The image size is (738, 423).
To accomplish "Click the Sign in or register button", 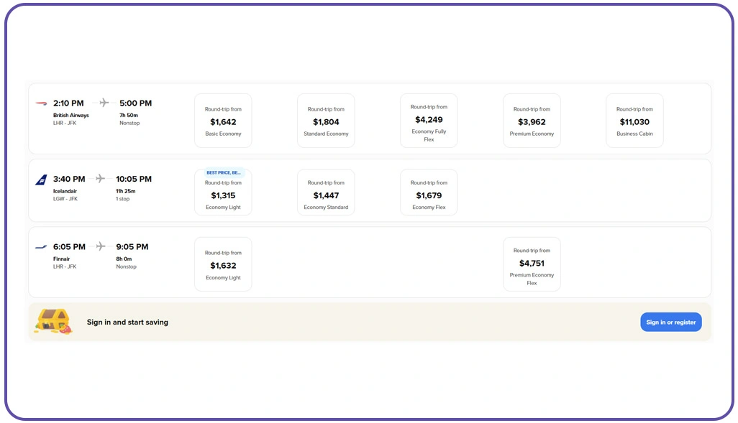I will point(670,322).
